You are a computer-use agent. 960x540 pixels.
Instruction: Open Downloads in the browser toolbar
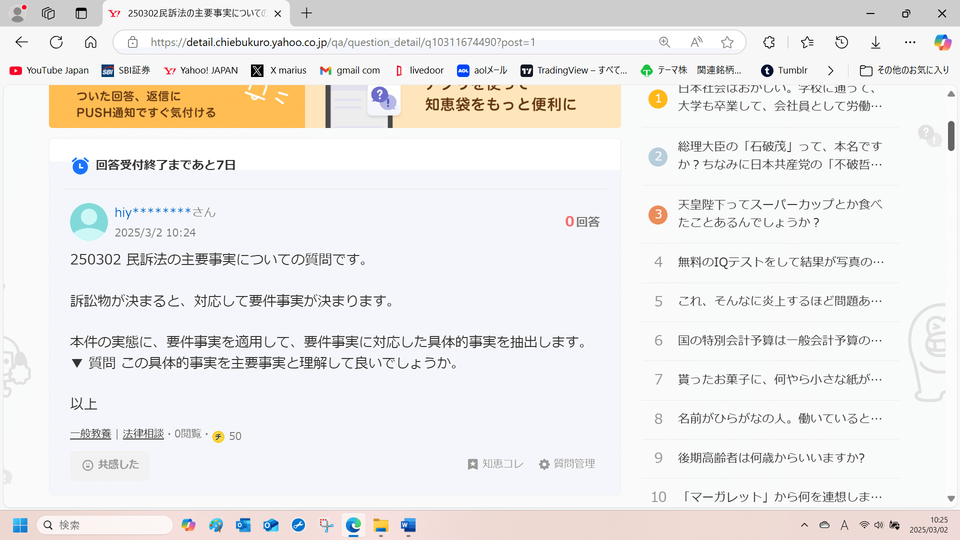point(875,42)
